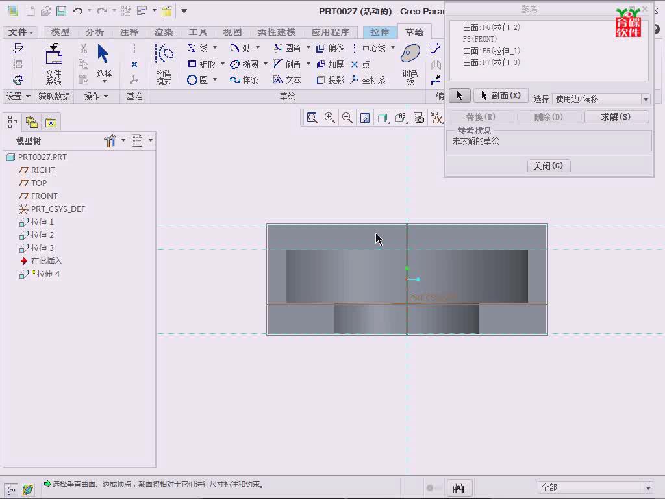665x499 pixels.
Task: Select the Coordinate System (坐标系) tool
Action: (x=368, y=80)
